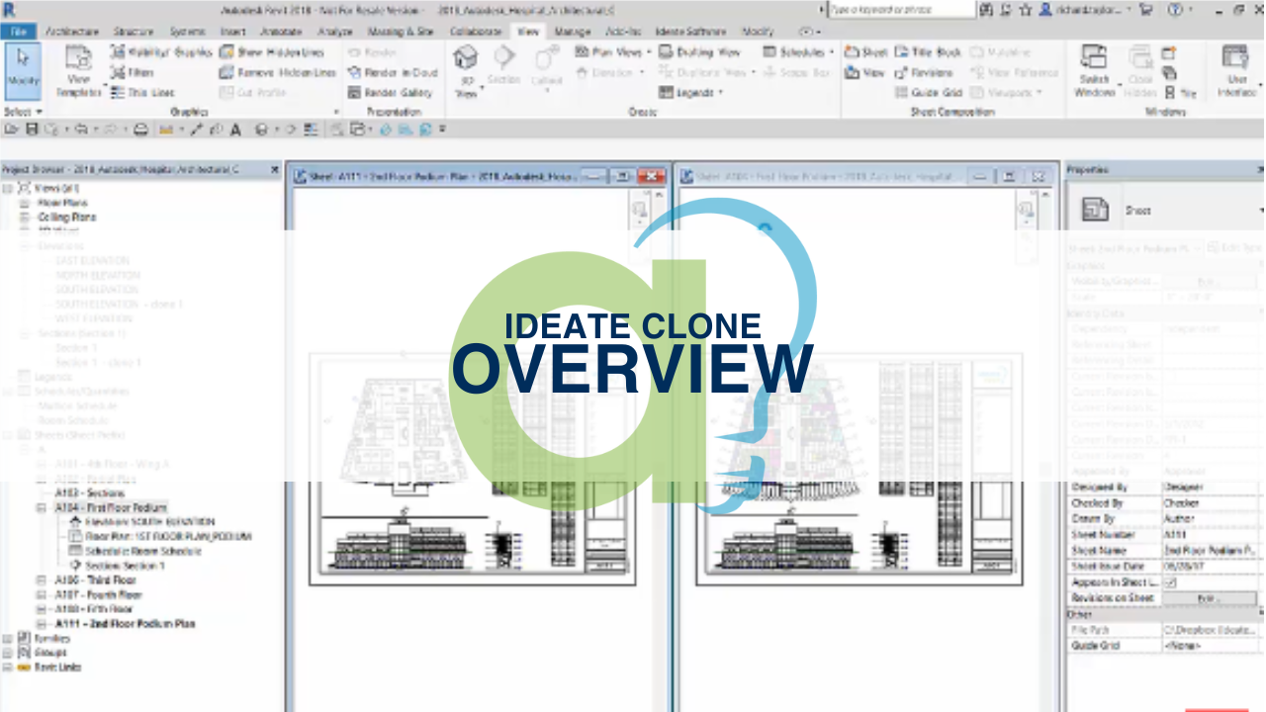Choose Remove Hidden Lines
This screenshot has height=712, width=1266.
278,72
